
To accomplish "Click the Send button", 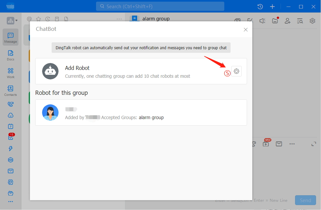I will tap(305, 200).
